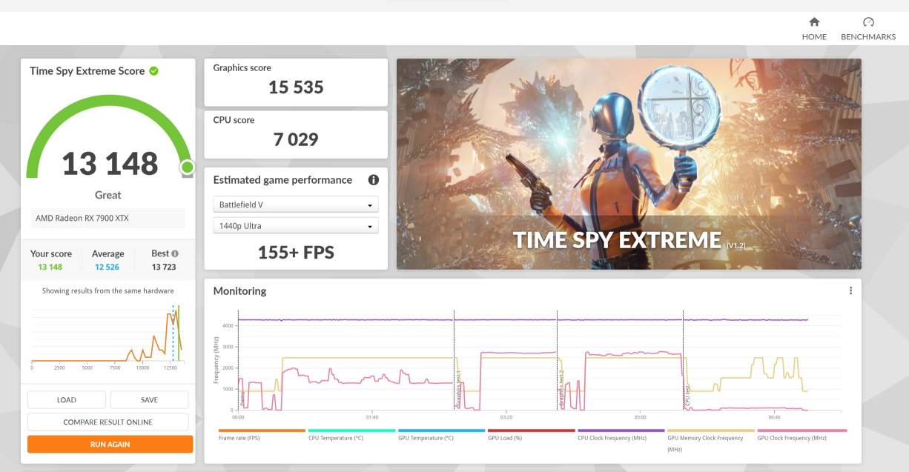Click the LOAD button
This screenshot has height=472, width=909.
(67, 400)
